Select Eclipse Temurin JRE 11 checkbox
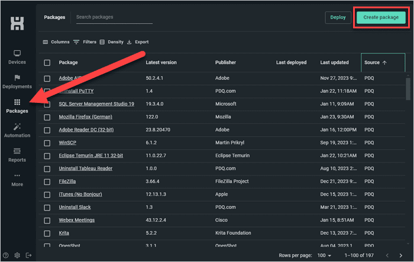This screenshot has height=262, width=414. click(x=47, y=156)
